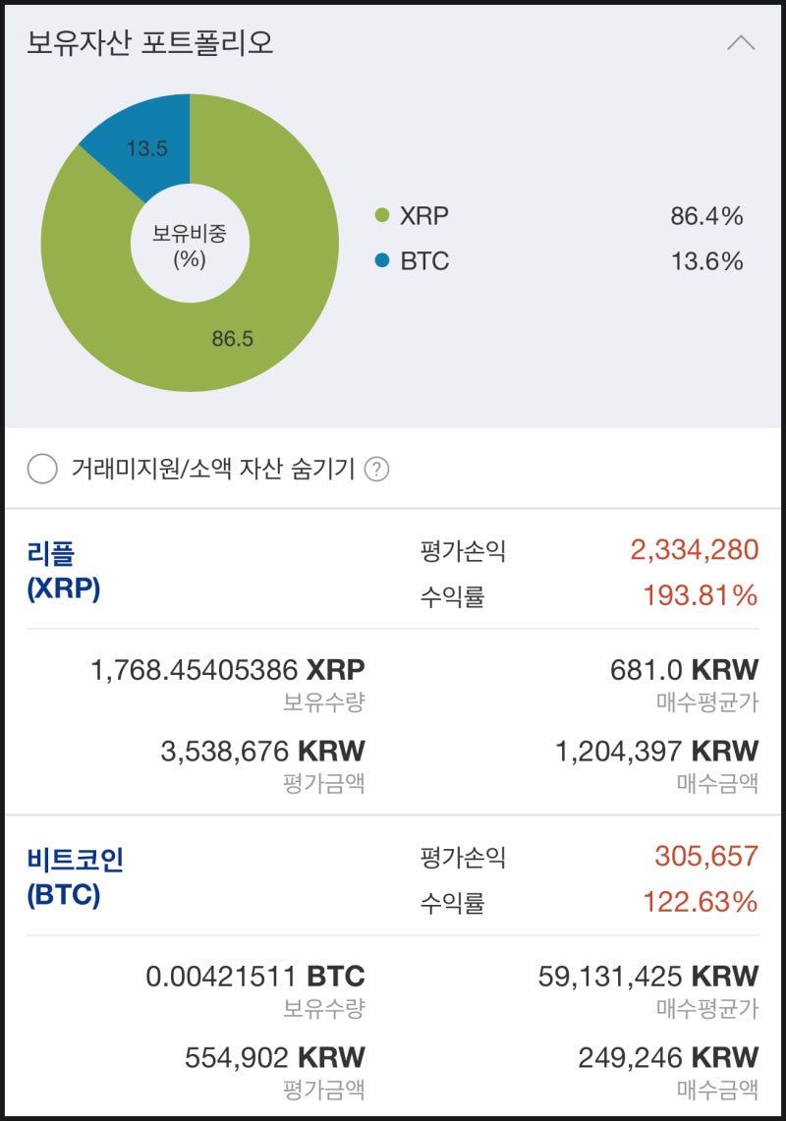Click the XRP legend label

pyautogui.click(x=423, y=216)
